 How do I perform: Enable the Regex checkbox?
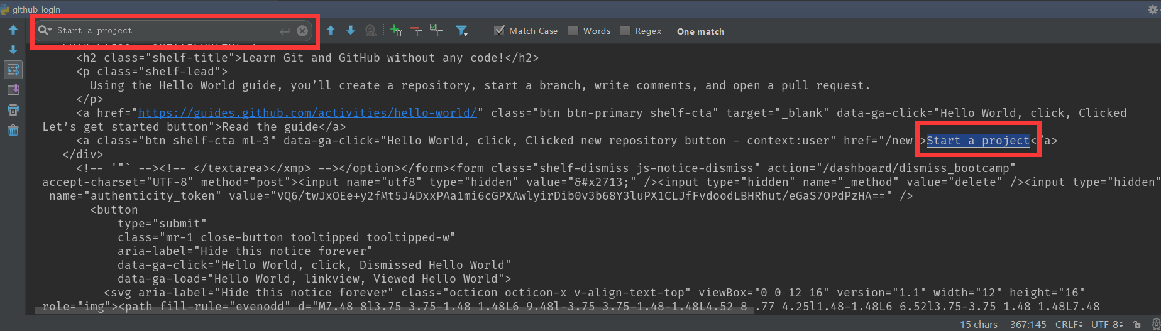[x=625, y=30]
